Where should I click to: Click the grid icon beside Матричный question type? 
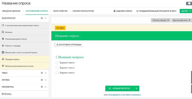click(3, 52)
